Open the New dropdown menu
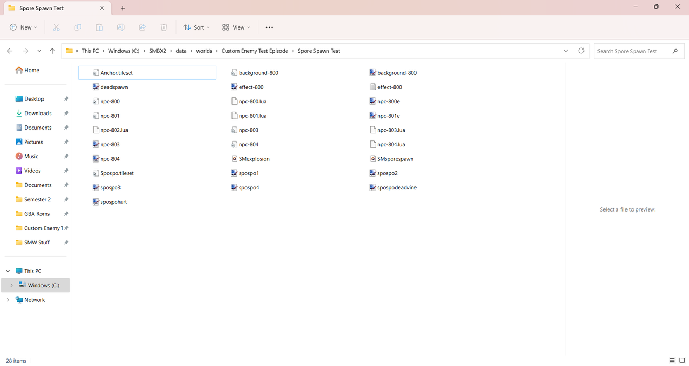Screen dimensions: 689x366 [23, 27]
